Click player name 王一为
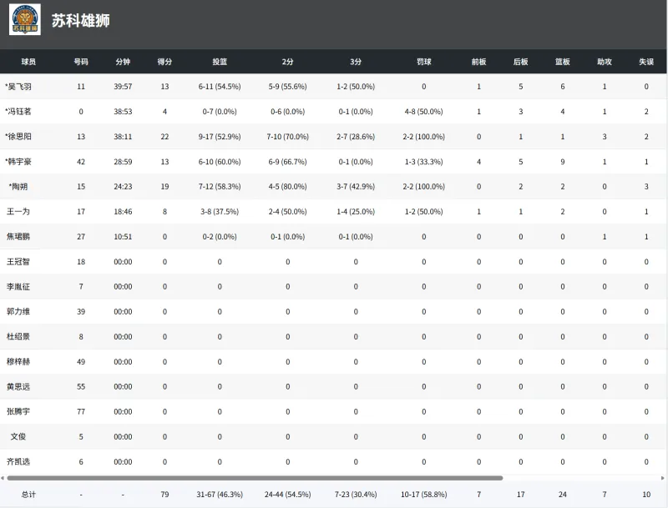This screenshot has height=508, width=668. click(x=18, y=212)
